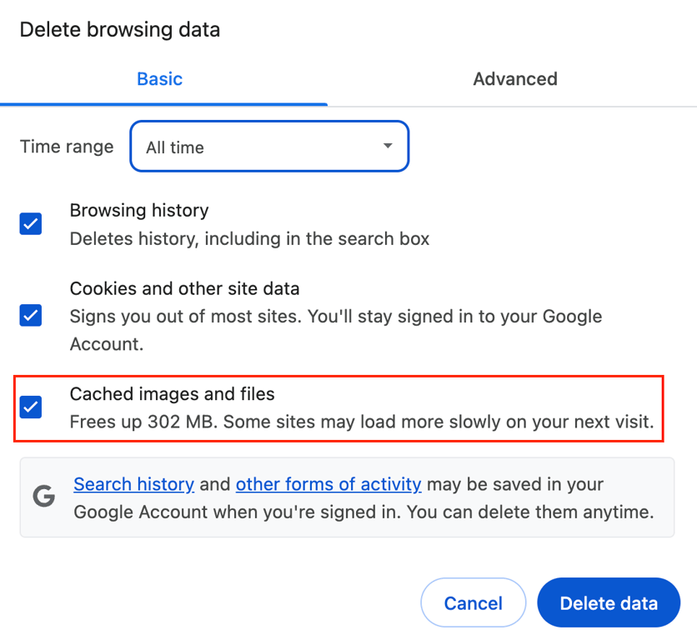Follow the other forms of activity link

click(x=328, y=484)
